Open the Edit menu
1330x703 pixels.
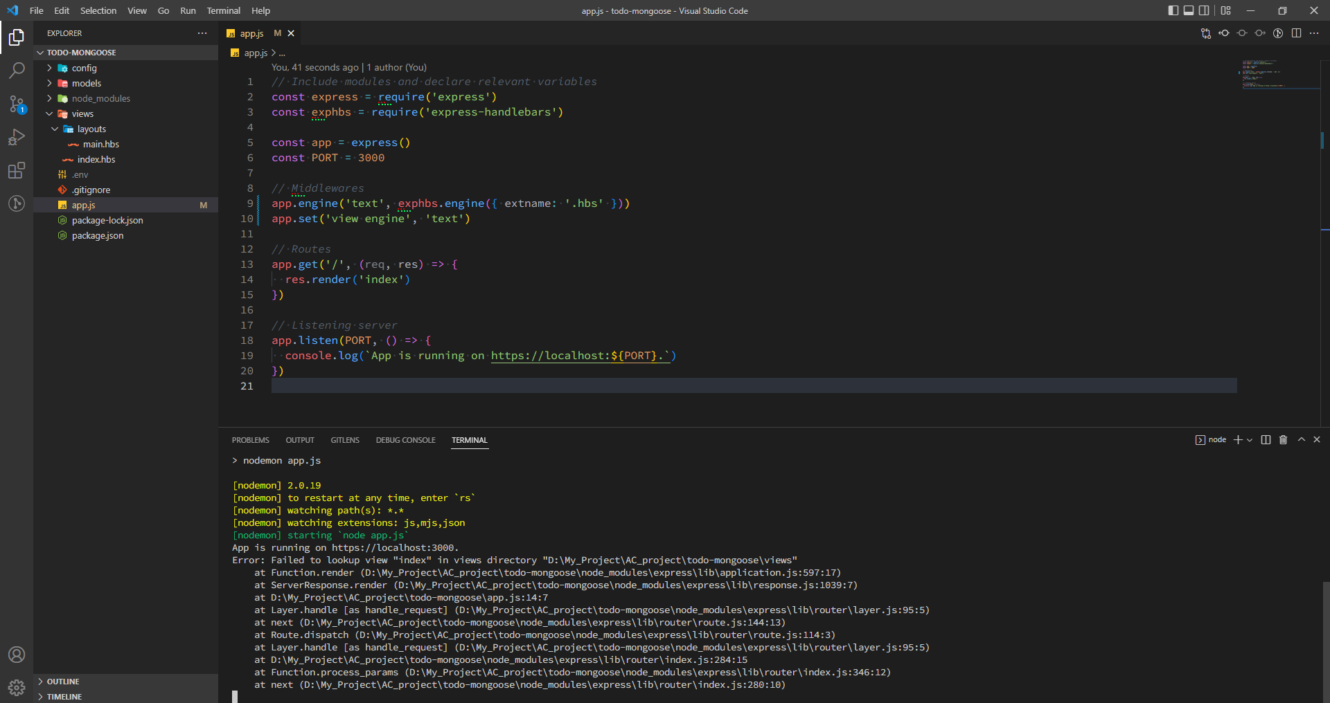tap(62, 10)
